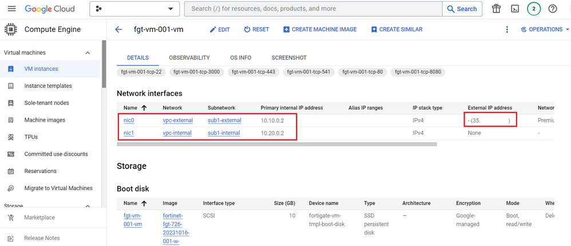Click the back arrow beside fgt-vm-001-vm
This screenshot has height=246, width=571.
(x=118, y=30)
